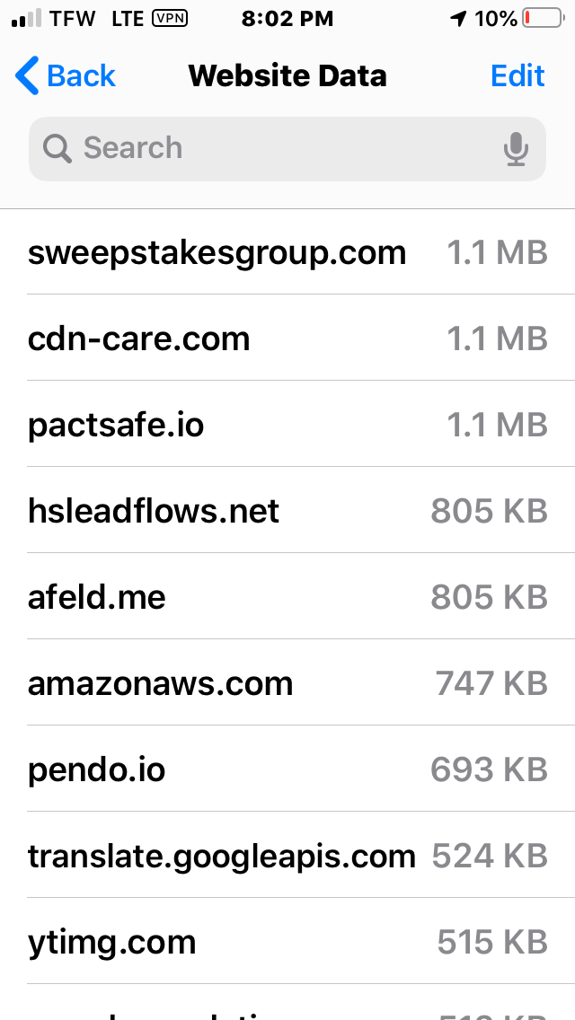Tap the battery indicator icon
The image size is (575, 1020).
[542, 19]
